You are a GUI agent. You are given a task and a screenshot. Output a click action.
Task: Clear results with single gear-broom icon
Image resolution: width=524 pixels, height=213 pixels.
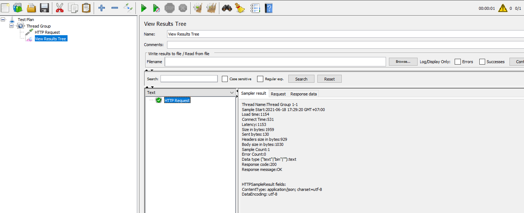pos(198,8)
